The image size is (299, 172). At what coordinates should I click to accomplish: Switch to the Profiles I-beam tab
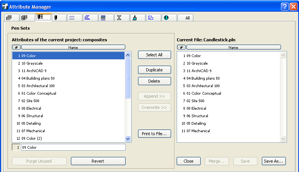(122, 18)
